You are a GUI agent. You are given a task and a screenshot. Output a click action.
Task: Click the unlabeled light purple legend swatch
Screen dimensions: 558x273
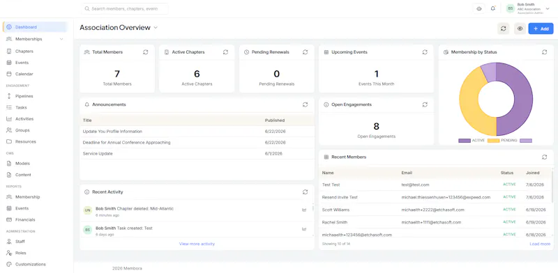tap(526, 141)
